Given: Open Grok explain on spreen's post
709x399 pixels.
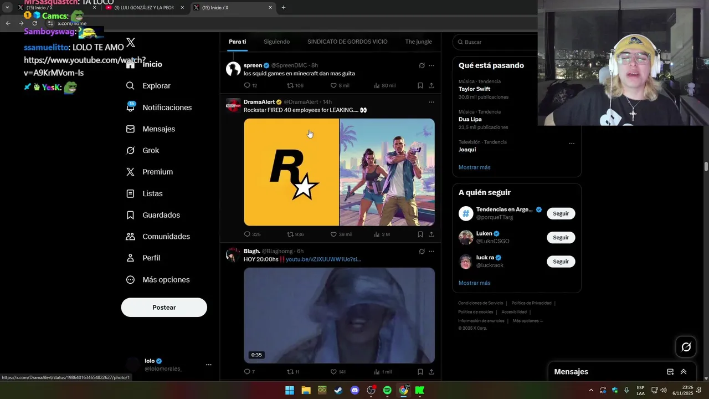Looking at the screenshot, I should [422, 65].
